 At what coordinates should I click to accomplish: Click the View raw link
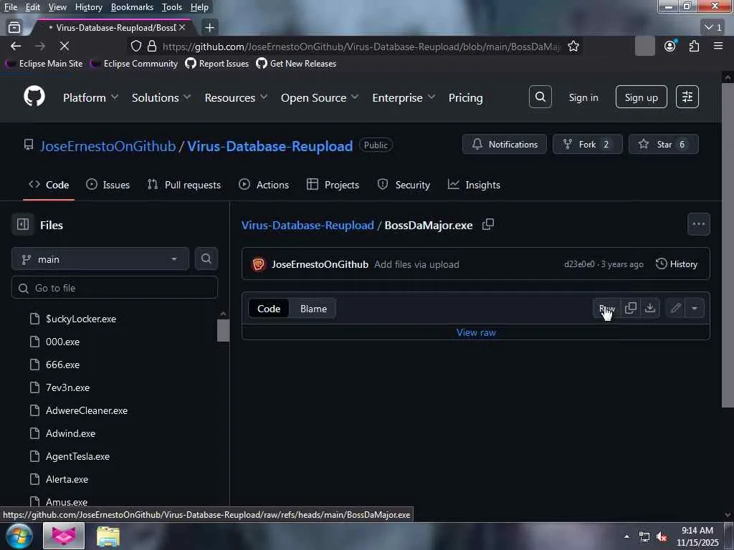(x=476, y=332)
